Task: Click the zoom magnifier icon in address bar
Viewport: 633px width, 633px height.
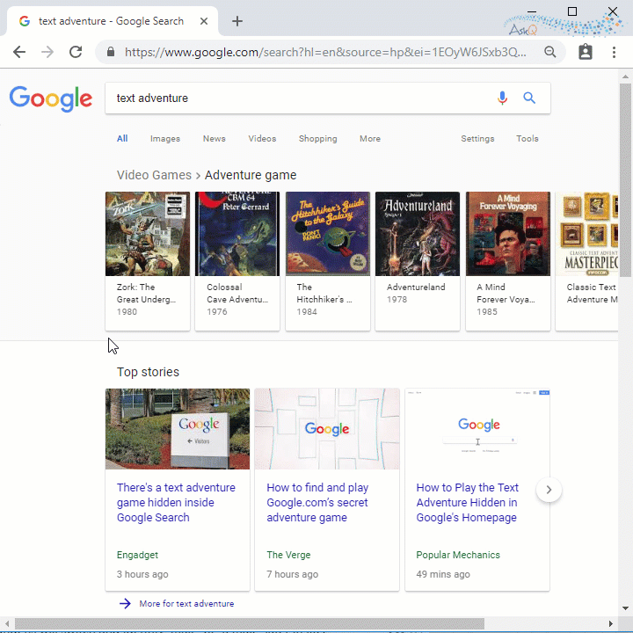Action: point(550,52)
